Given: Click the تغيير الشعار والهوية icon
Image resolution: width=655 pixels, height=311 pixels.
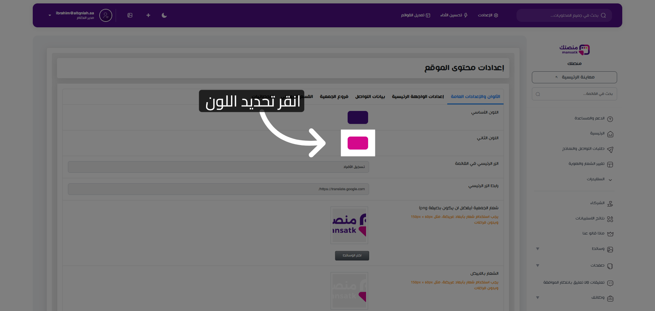Looking at the screenshot, I should click(x=611, y=164).
